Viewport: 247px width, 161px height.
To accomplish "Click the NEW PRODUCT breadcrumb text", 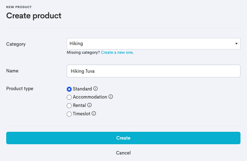I will pos(19,7).
